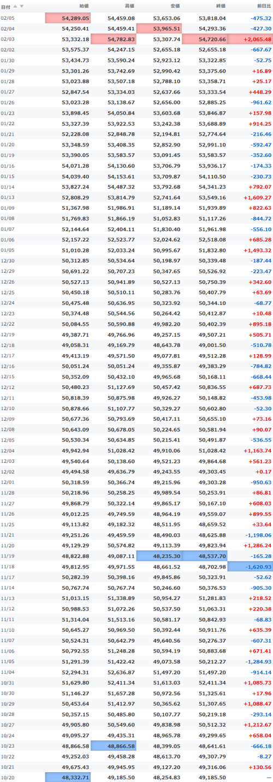Click the opening price 51,314.04

pyautogui.click(x=75, y=619)
